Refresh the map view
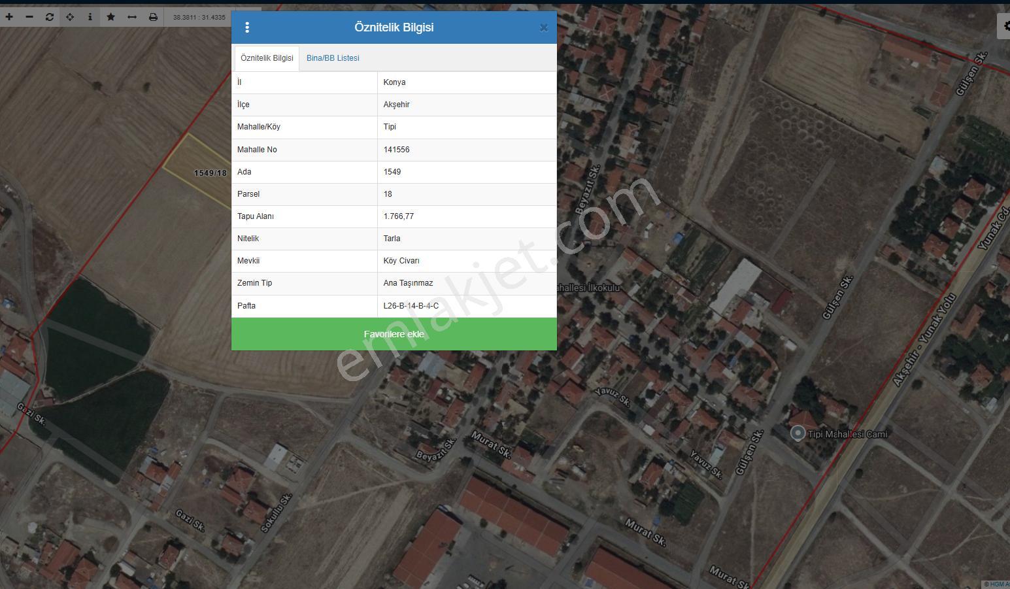Viewport: 1010px width, 589px height. [x=50, y=17]
